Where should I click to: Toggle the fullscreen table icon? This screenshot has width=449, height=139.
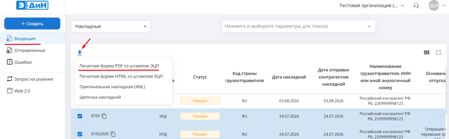coord(439,52)
